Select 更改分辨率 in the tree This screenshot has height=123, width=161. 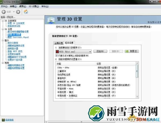[13, 43]
